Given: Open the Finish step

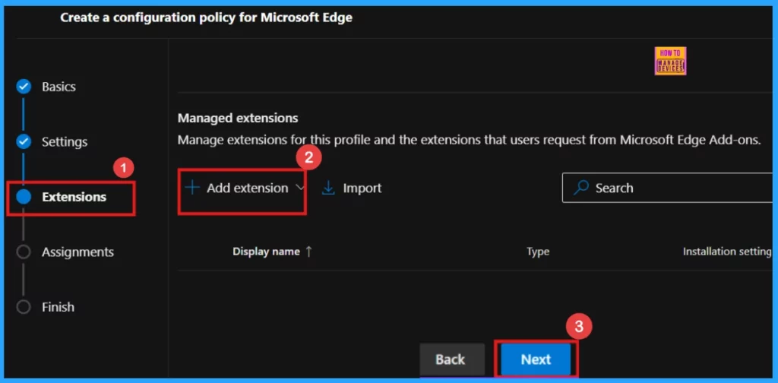Looking at the screenshot, I should point(58,307).
